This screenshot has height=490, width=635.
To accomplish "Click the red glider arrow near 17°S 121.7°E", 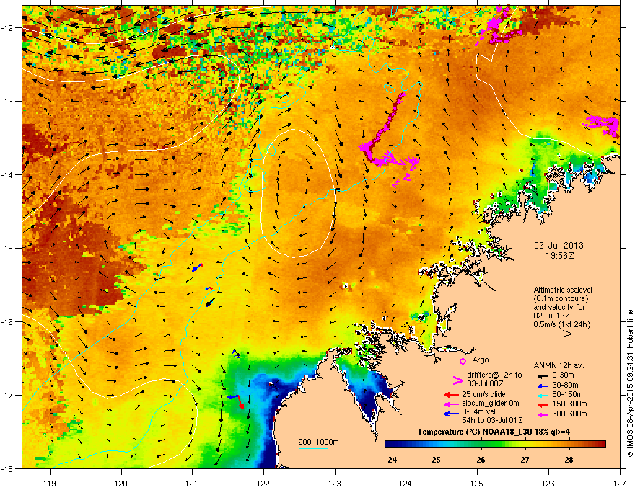I will click(x=240, y=403).
